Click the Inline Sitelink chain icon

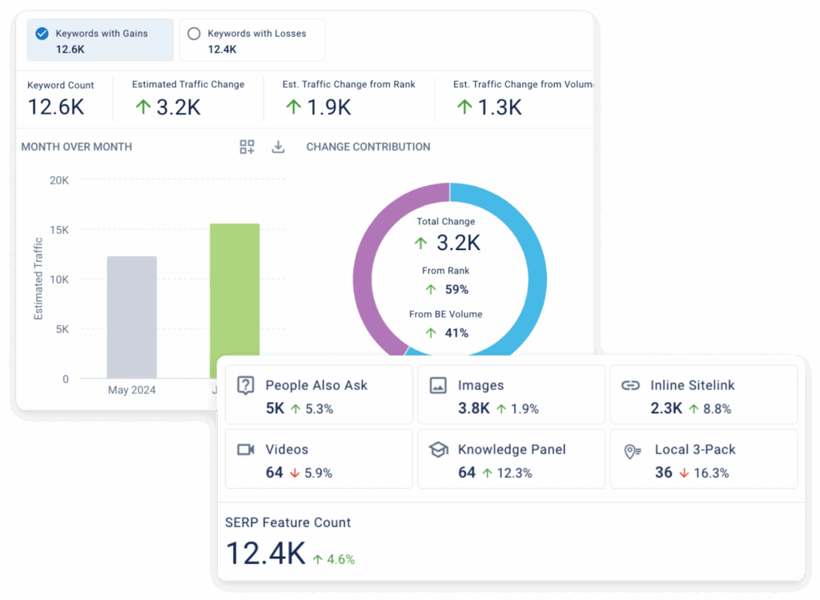(631, 385)
